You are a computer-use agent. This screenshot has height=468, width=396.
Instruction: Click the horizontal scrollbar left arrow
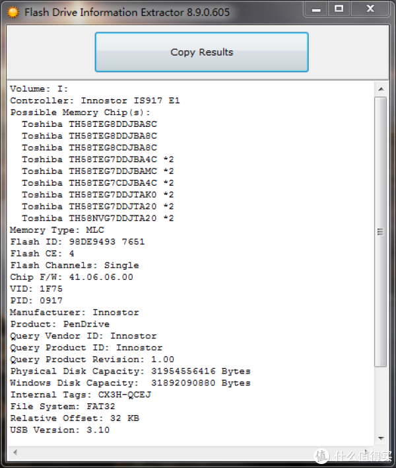click(x=15, y=452)
